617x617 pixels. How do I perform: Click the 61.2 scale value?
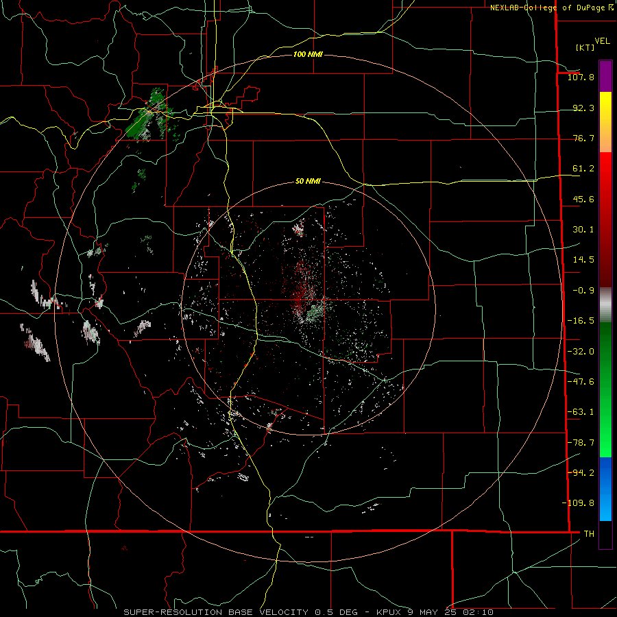(x=583, y=169)
